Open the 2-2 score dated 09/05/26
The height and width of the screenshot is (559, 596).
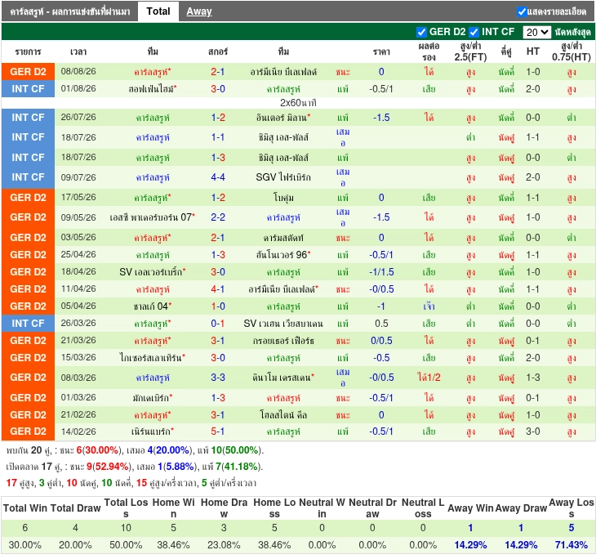(x=218, y=217)
